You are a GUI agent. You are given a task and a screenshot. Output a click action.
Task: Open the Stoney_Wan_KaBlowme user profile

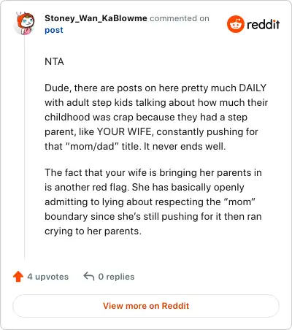(96, 18)
